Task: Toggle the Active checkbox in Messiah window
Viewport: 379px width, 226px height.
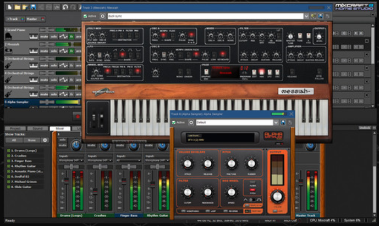Action: click(85, 16)
